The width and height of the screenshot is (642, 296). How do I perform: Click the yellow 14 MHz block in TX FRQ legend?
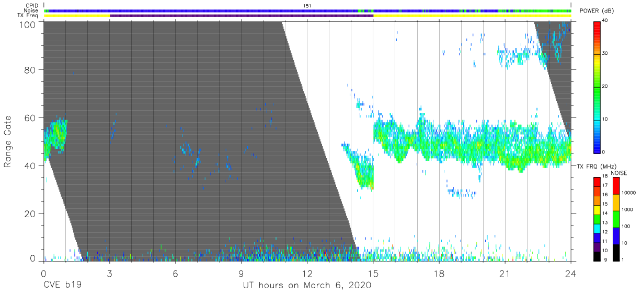coord(598,210)
